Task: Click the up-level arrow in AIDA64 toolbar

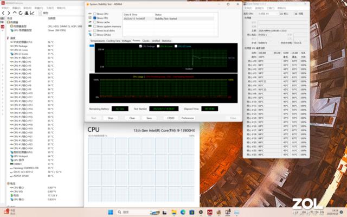Action: 15,13
